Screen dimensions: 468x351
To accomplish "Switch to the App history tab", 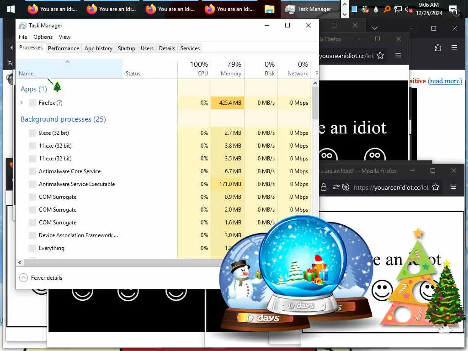I will (99, 48).
